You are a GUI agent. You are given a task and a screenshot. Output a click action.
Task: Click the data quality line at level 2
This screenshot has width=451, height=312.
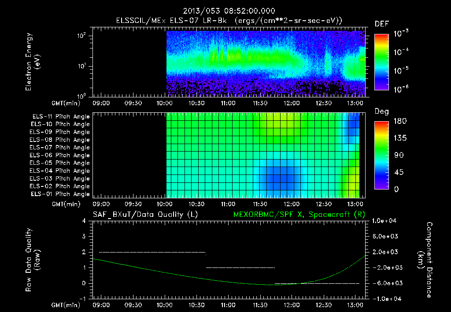pos(152,252)
